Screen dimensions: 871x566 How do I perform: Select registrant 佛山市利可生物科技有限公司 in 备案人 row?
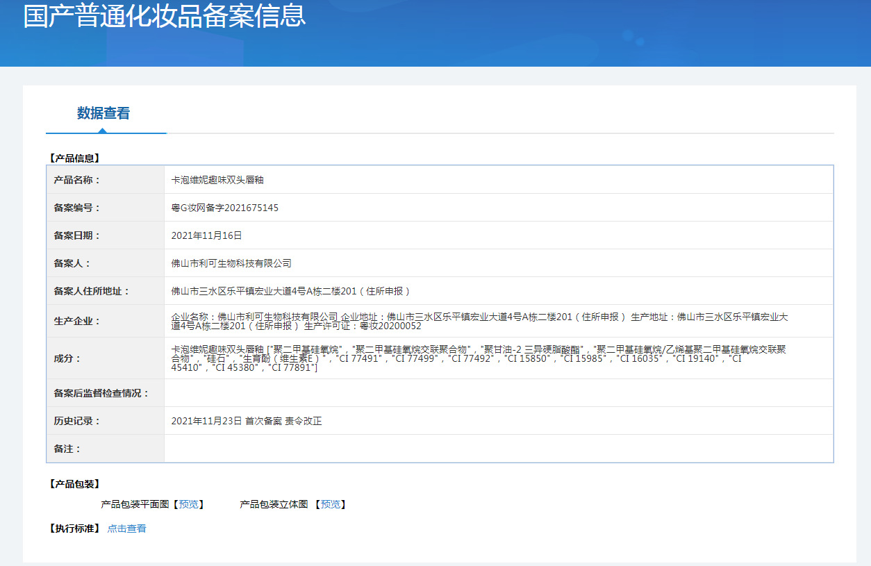tap(231, 263)
